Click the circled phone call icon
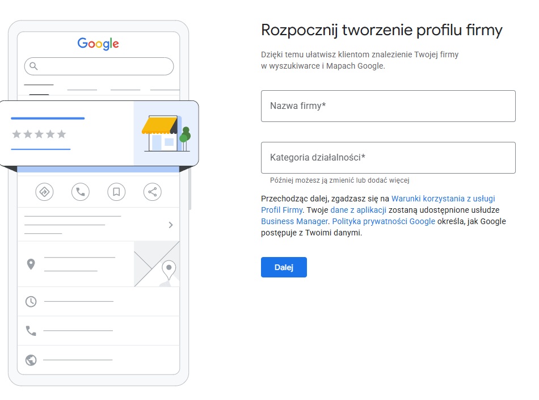Screen dimensions: 539x400 81,192
